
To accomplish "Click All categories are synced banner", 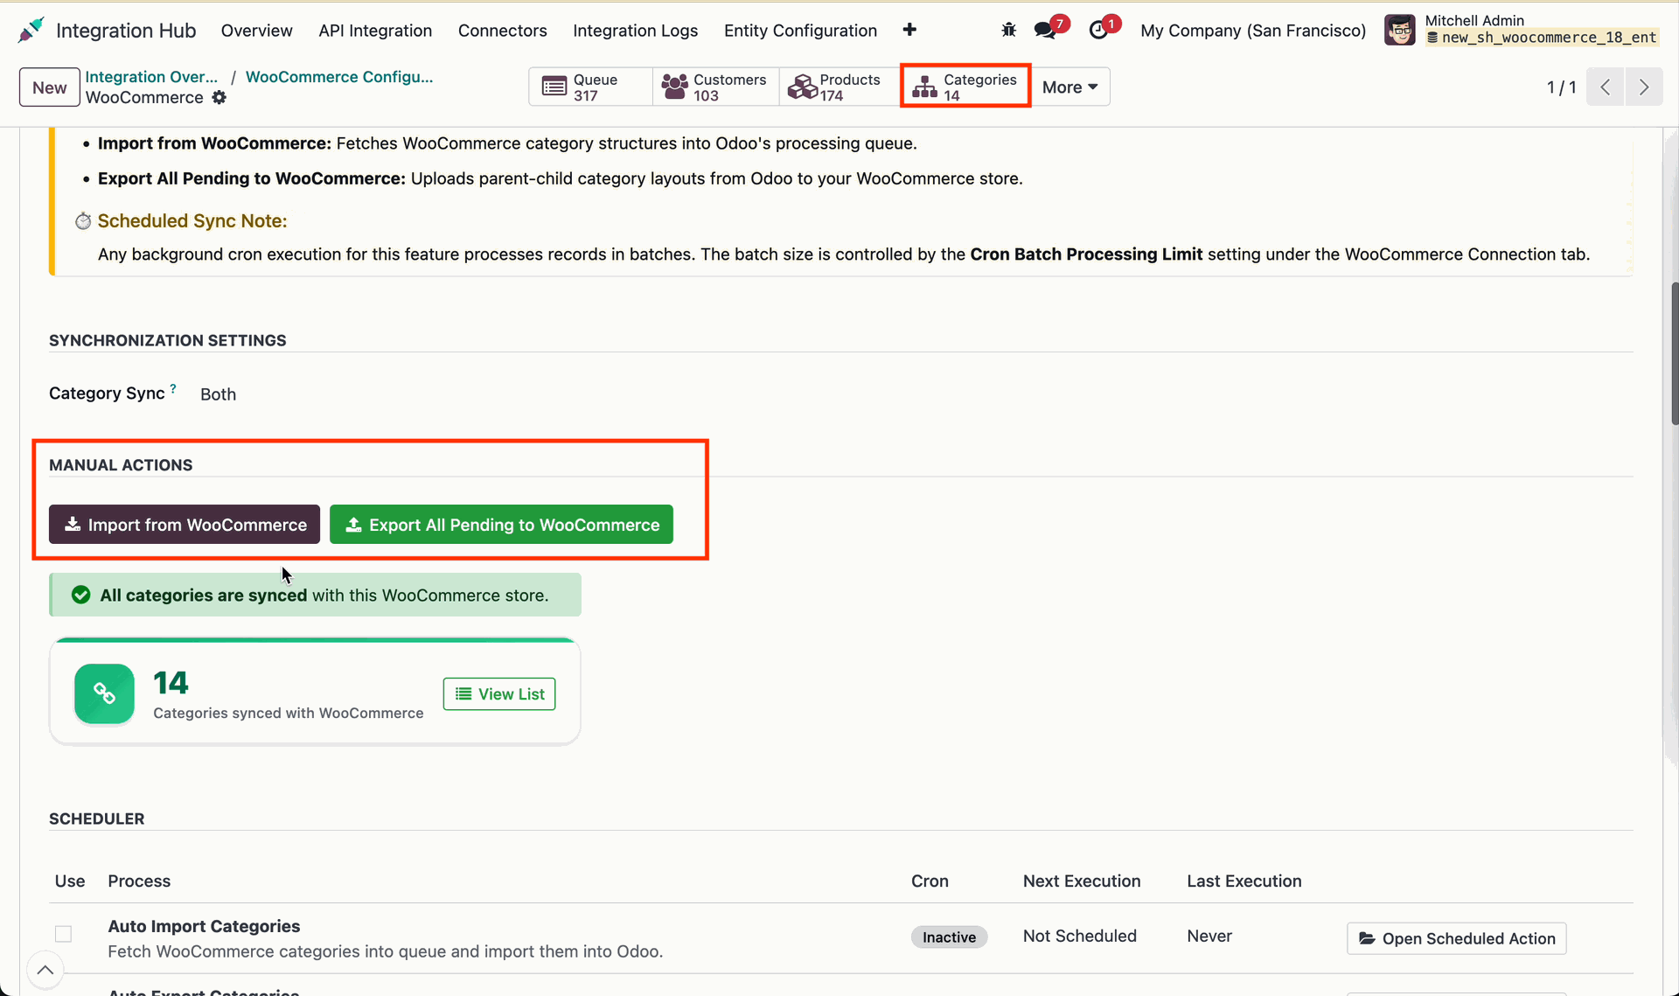I will click(316, 595).
